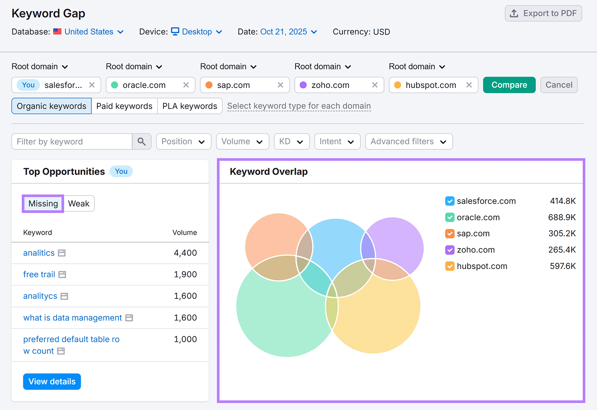This screenshot has width=597, height=410.
Task: Click the search icon in the keyword filter
Action: (x=141, y=141)
